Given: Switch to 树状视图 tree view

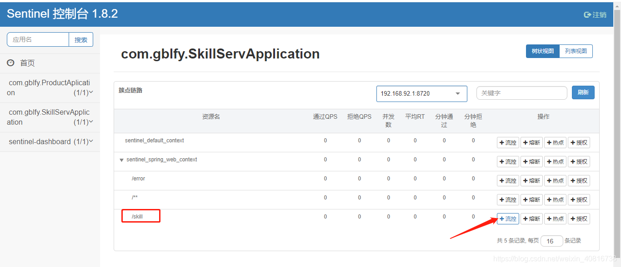Looking at the screenshot, I should [x=542, y=51].
